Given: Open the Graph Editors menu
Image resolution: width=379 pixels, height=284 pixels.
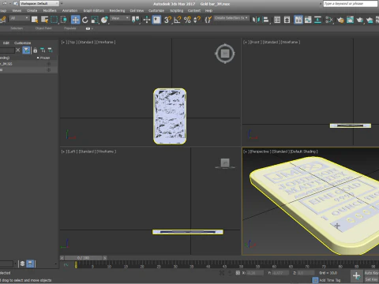Looking at the screenshot, I should click(x=93, y=10).
